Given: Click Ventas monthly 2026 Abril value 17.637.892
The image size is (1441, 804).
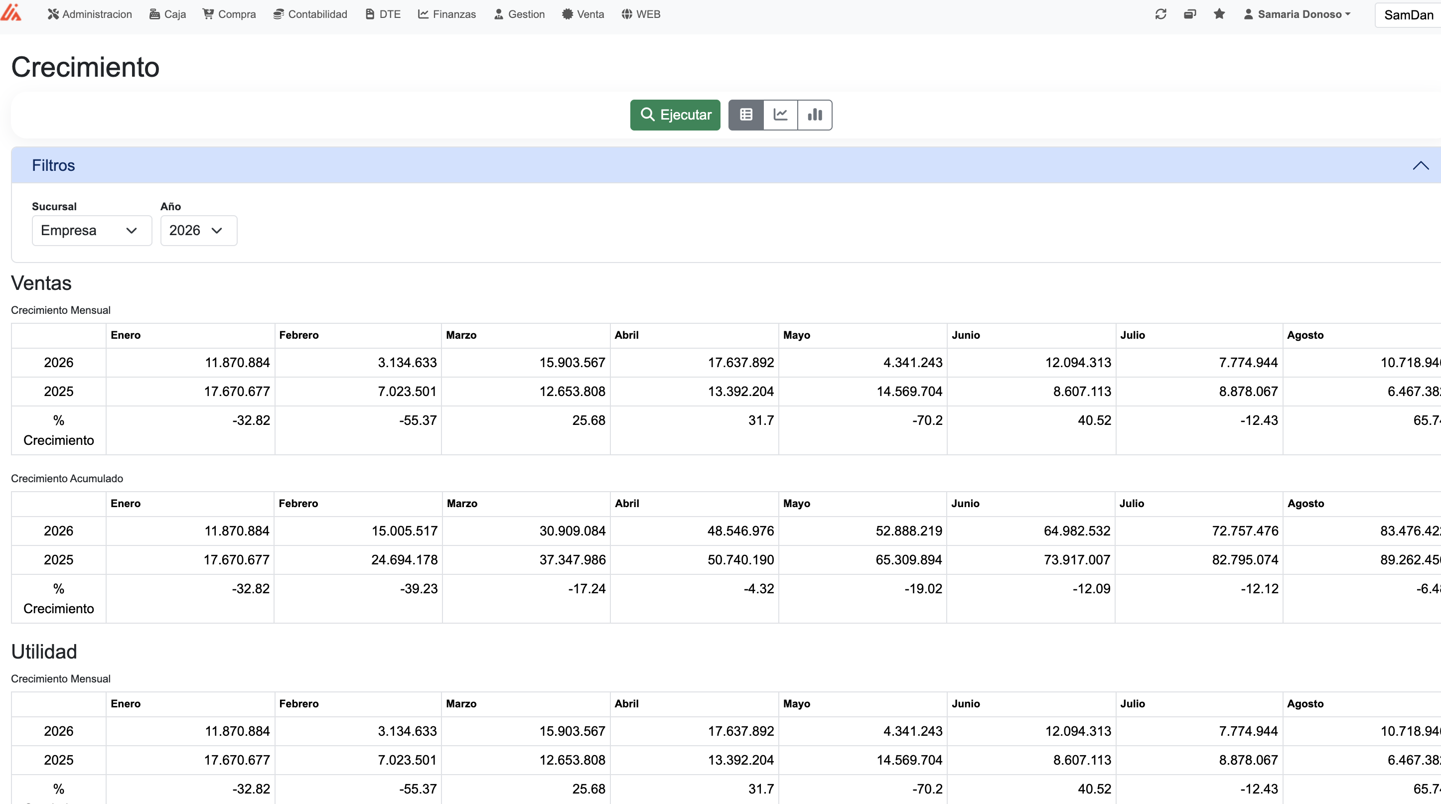Looking at the screenshot, I should click(740, 362).
